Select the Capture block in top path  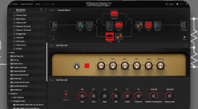point(114,13)
